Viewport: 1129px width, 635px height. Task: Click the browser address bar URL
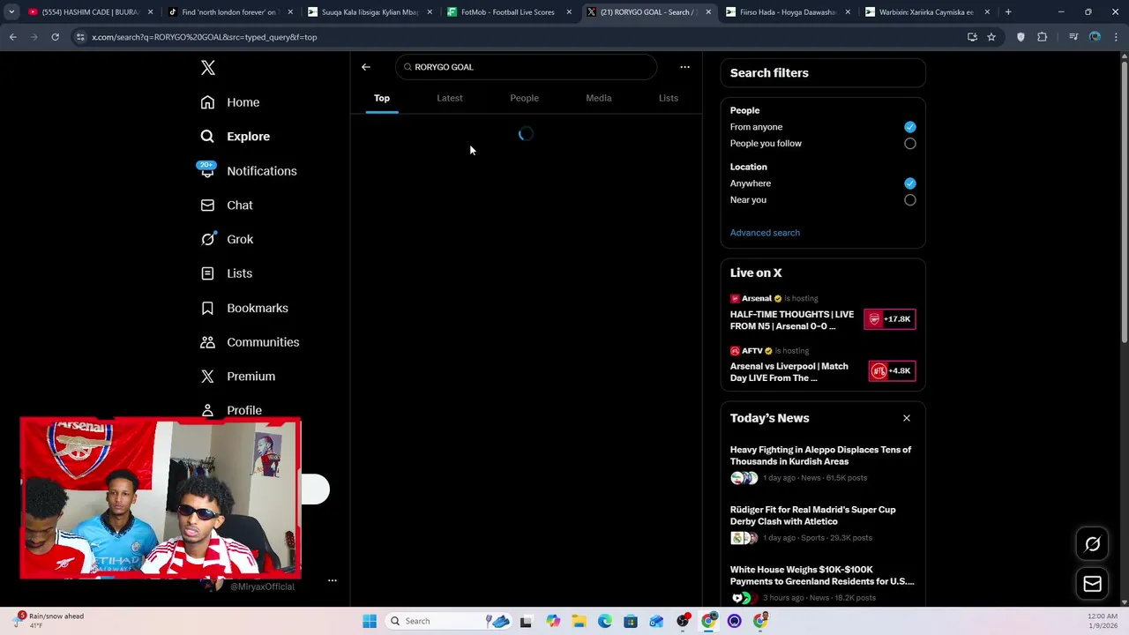pyautogui.click(x=205, y=37)
